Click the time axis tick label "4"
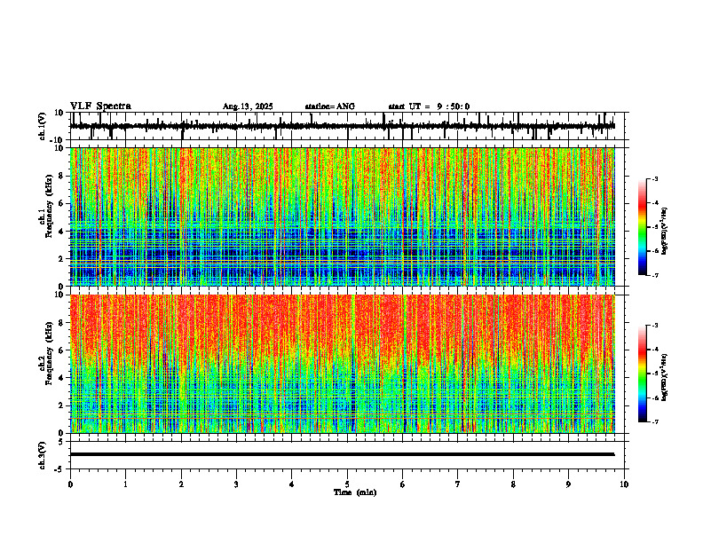The image size is (703, 543). point(292,484)
